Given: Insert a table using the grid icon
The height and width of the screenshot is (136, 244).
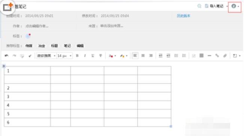Looking at the screenshot, I should pos(201,56).
